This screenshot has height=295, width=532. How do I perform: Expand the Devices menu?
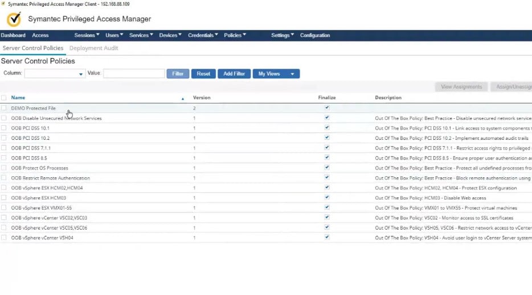tap(170, 35)
